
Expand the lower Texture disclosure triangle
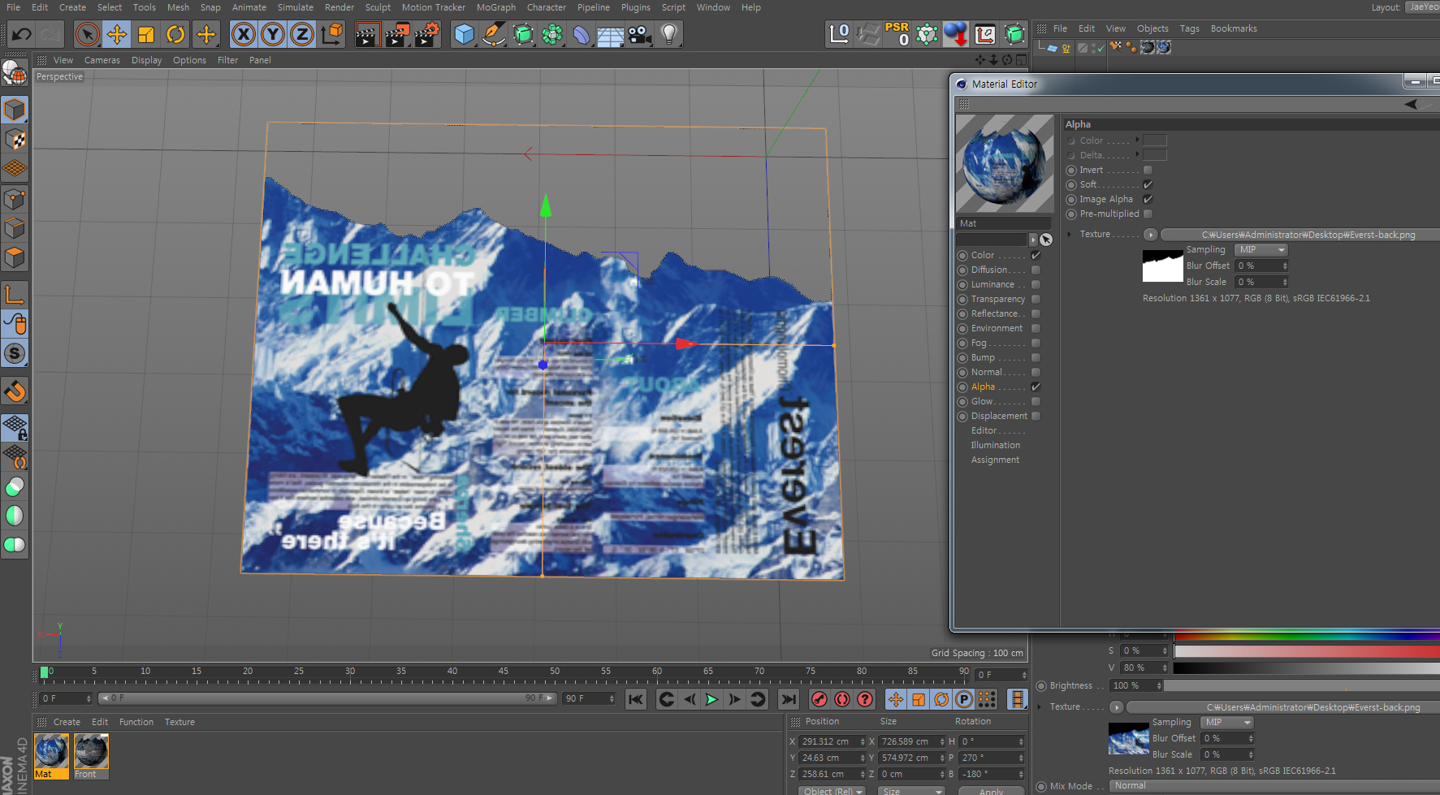point(1040,706)
